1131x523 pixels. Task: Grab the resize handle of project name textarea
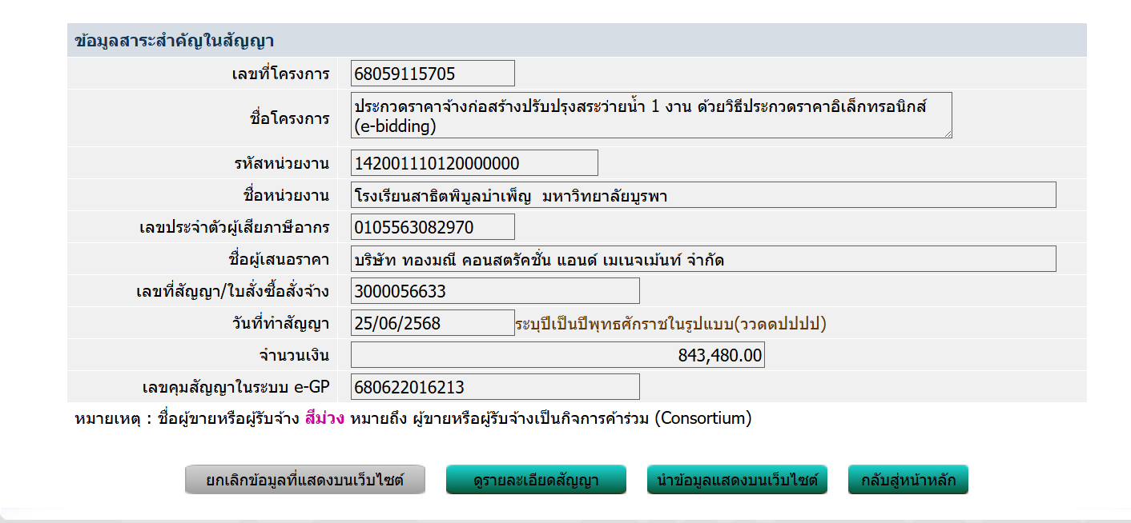click(948, 134)
